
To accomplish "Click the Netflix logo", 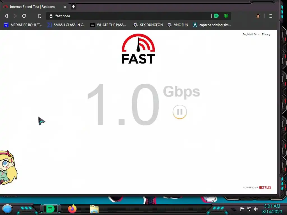I will 265,188.
